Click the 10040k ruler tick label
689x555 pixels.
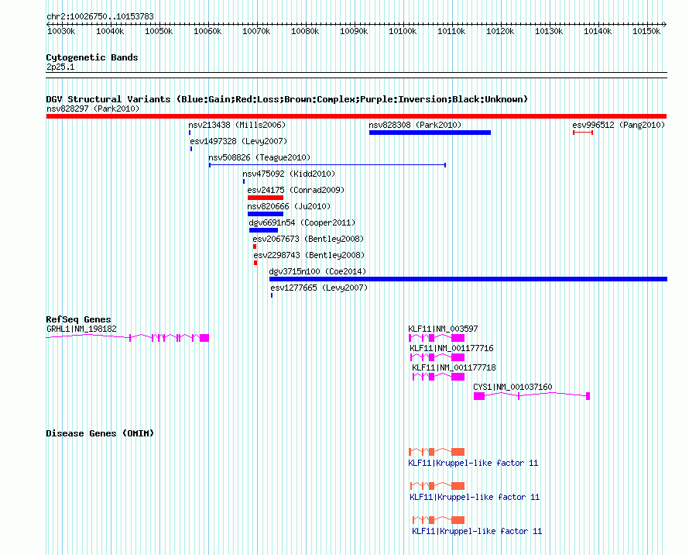(x=110, y=31)
